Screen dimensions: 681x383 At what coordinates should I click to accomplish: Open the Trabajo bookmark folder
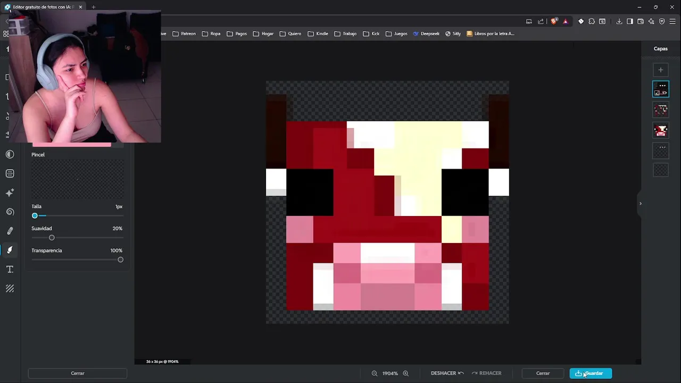point(345,34)
